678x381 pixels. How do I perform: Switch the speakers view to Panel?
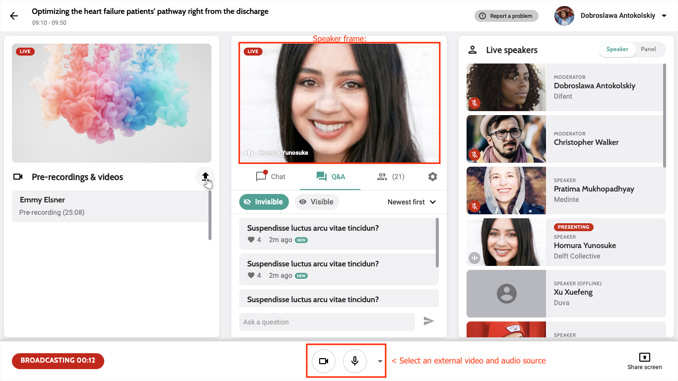point(648,49)
